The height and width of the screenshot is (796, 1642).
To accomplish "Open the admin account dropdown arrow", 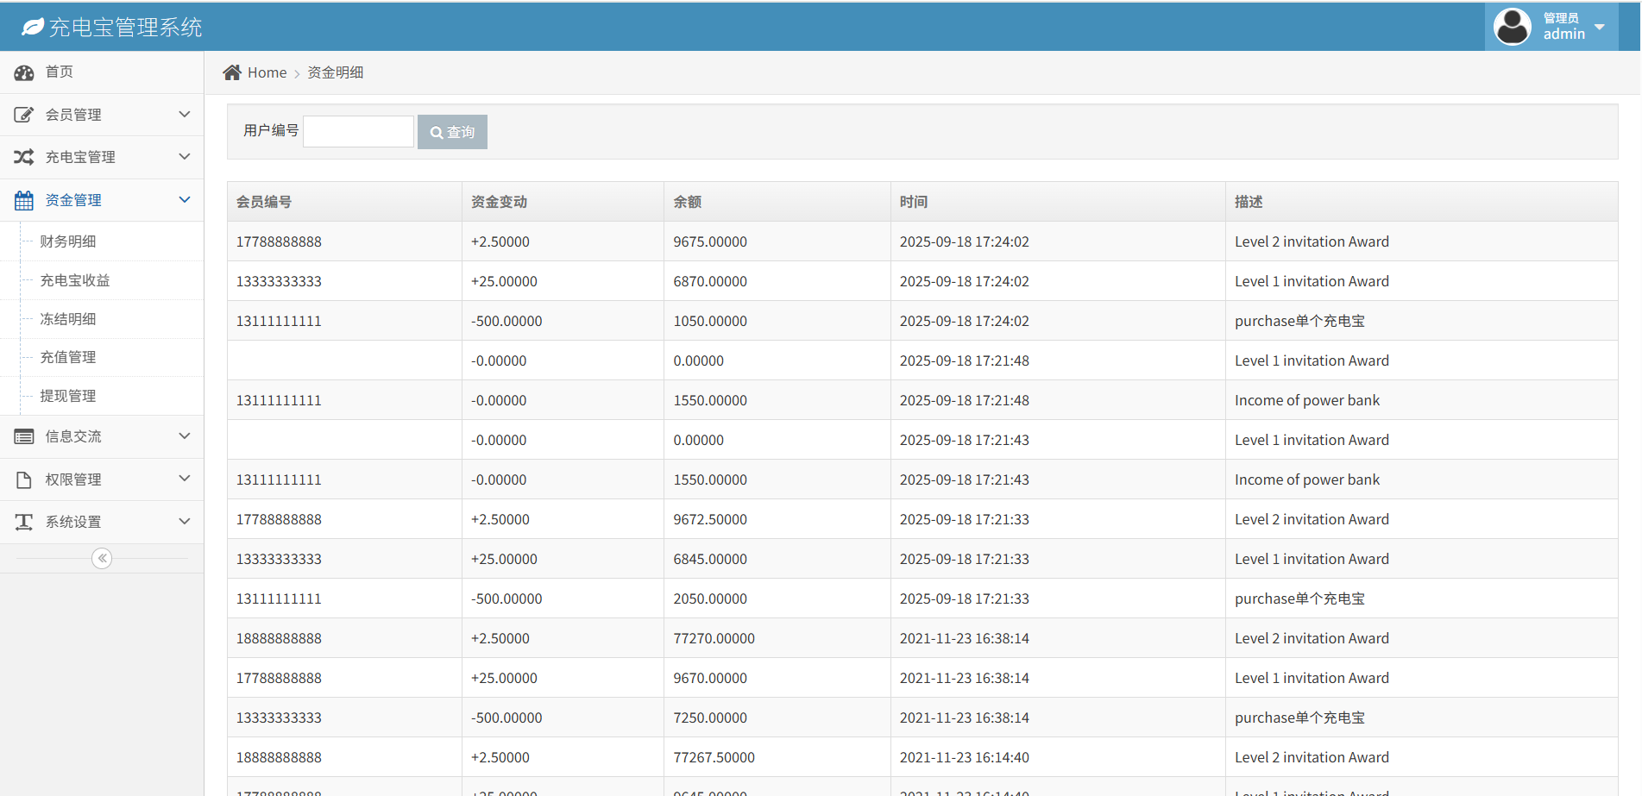I will [1600, 27].
